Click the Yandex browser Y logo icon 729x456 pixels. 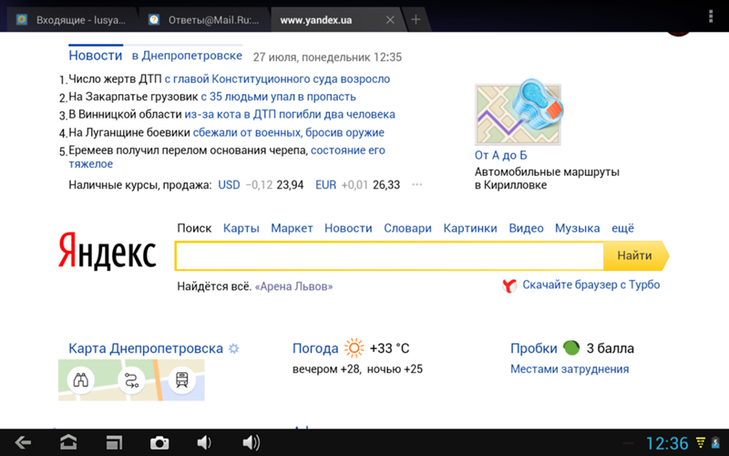coord(509,285)
